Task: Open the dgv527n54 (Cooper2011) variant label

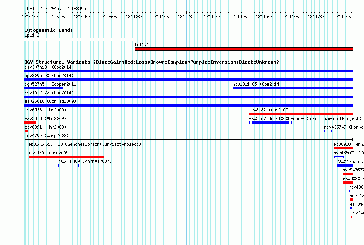Action: click(x=52, y=84)
